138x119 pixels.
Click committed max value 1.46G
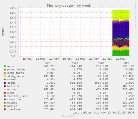(x=130, y=99)
